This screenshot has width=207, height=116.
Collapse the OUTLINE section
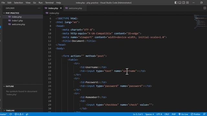coord(4,86)
